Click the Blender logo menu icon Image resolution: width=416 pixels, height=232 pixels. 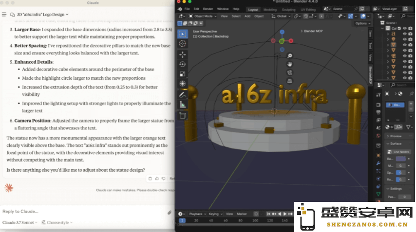click(180, 9)
